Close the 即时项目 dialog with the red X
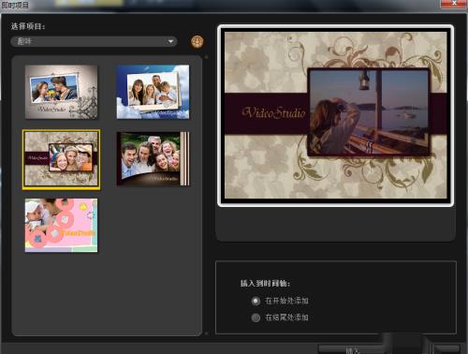Viewport: 468px width, 354px height. pyautogui.click(x=454, y=4)
